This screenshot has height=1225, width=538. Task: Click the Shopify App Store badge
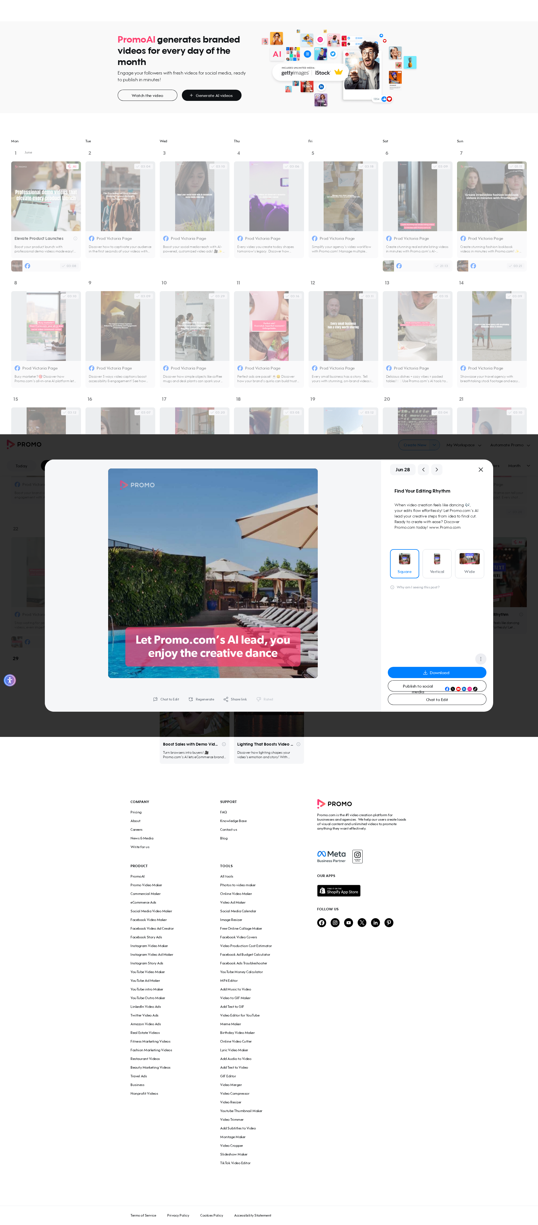tap(339, 891)
